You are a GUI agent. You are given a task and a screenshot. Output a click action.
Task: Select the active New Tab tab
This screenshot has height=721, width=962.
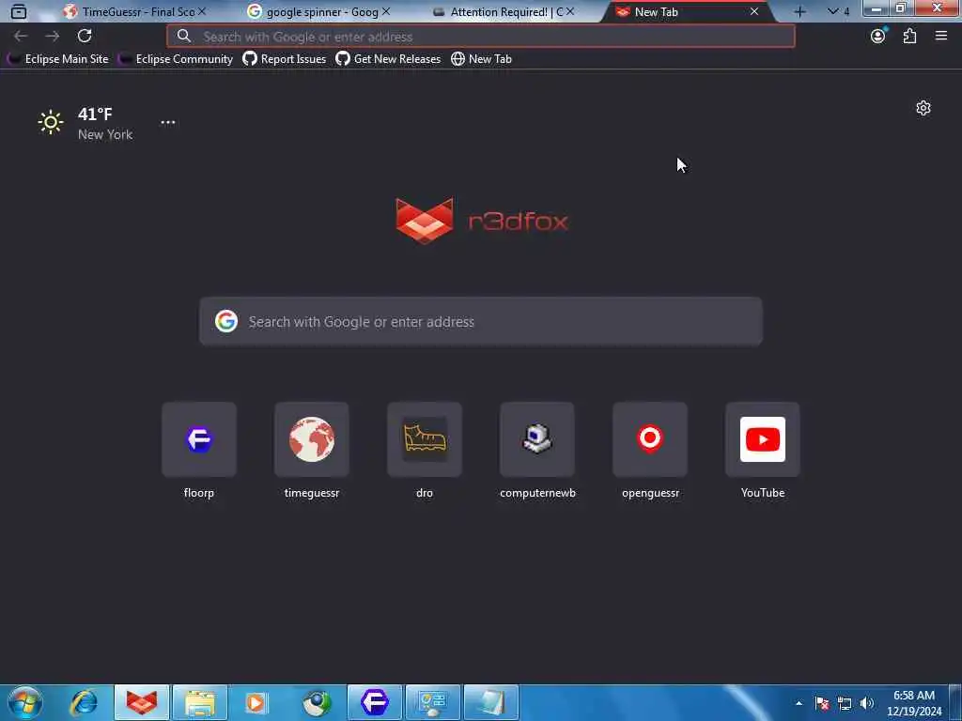[687, 11]
